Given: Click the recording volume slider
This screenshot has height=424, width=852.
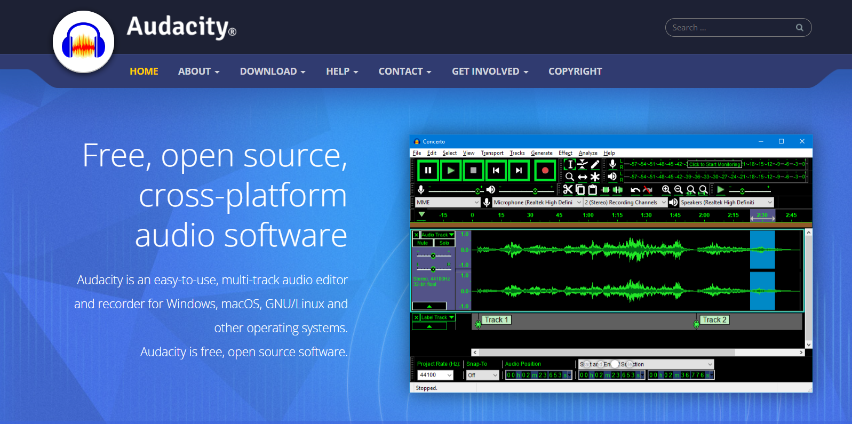Looking at the screenshot, I should click(456, 190).
